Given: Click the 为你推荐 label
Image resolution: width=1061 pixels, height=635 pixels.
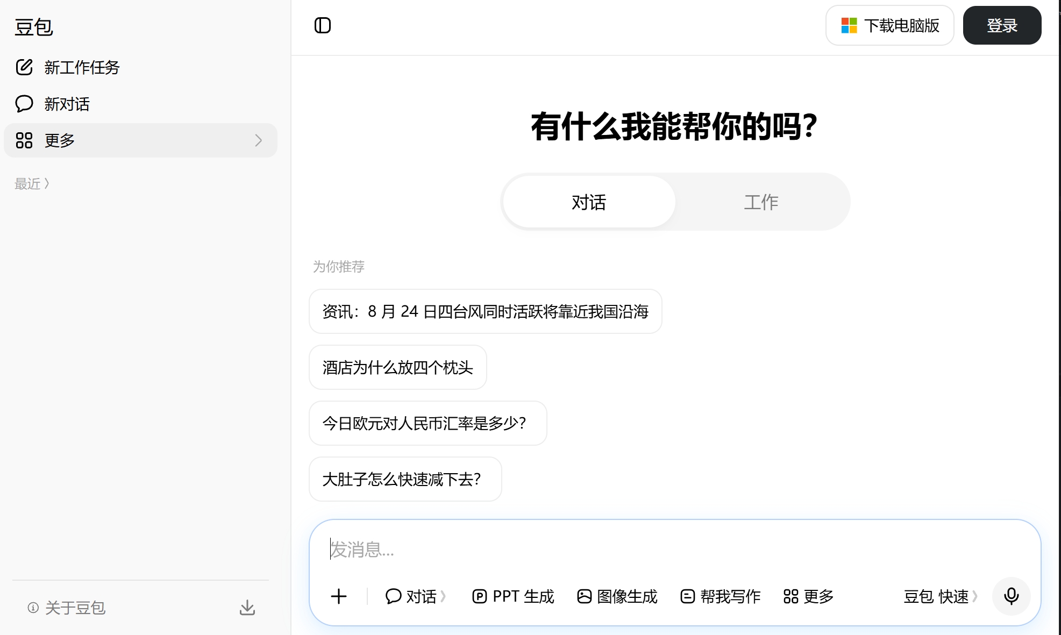Looking at the screenshot, I should tap(339, 267).
